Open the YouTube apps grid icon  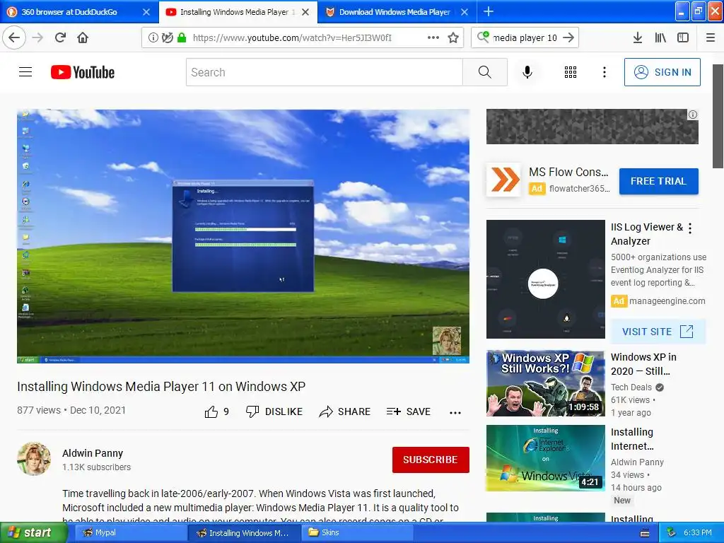[x=571, y=72]
